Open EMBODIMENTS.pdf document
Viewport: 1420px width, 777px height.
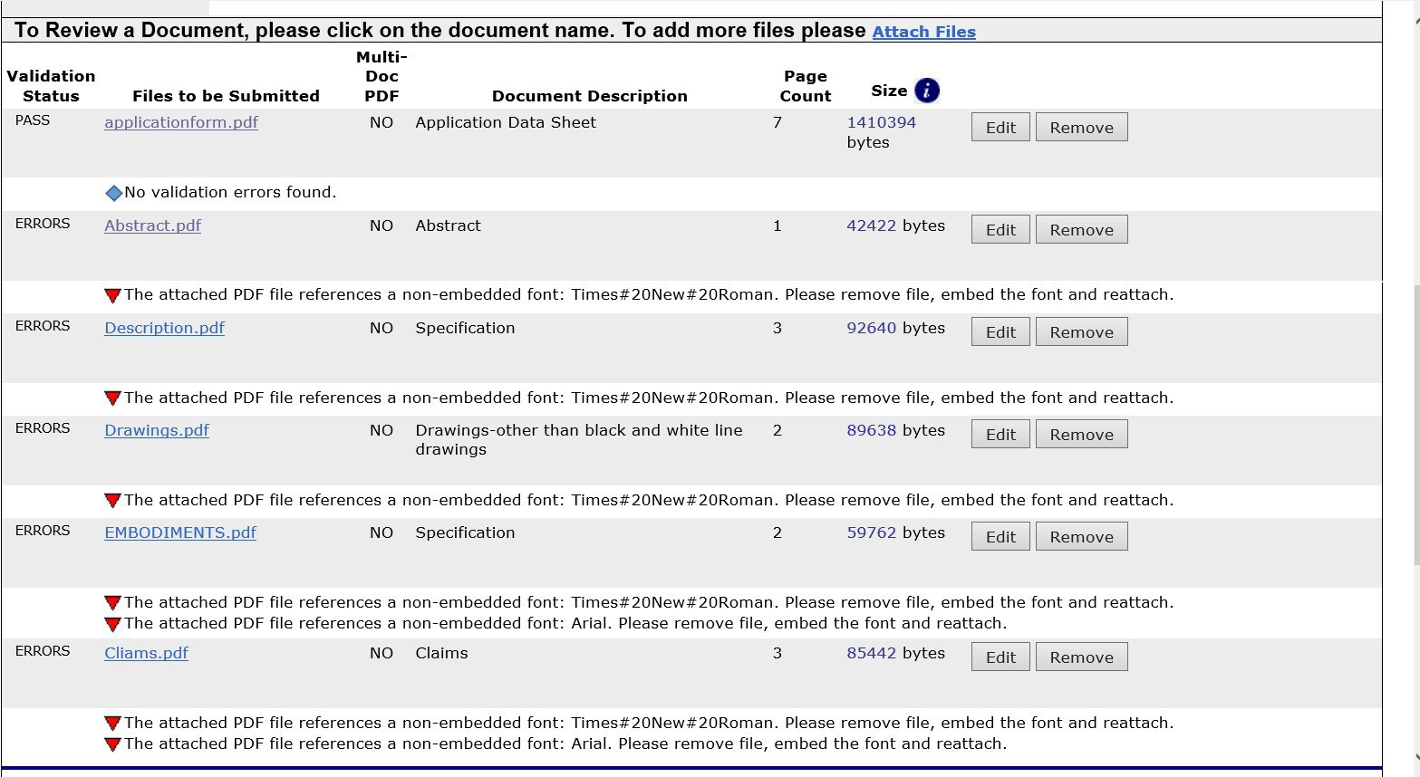(180, 532)
